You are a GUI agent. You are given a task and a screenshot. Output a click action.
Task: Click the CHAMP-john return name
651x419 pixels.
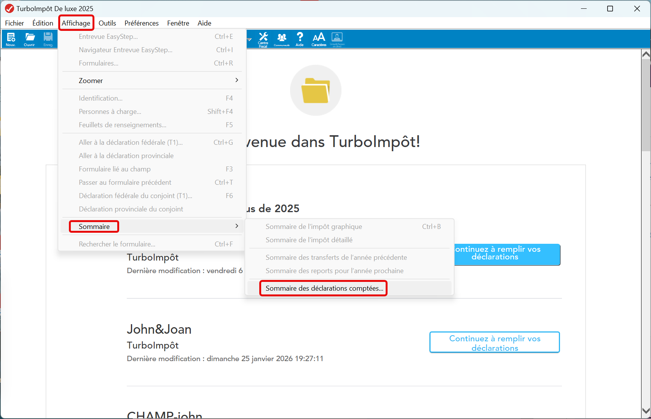pyautogui.click(x=164, y=414)
